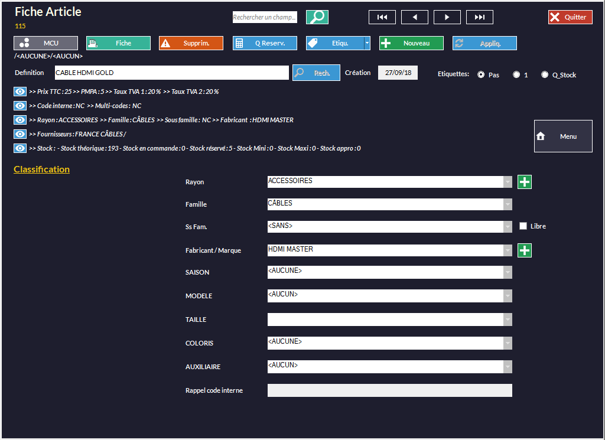The height and width of the screenshot is (440, 605).
Task: Create a new article with Nouveau
Action: coord(411,43)
